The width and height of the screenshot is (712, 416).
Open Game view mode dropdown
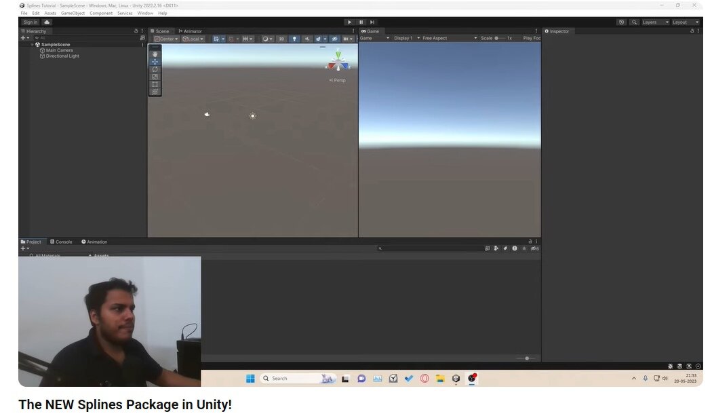point(374,38)
